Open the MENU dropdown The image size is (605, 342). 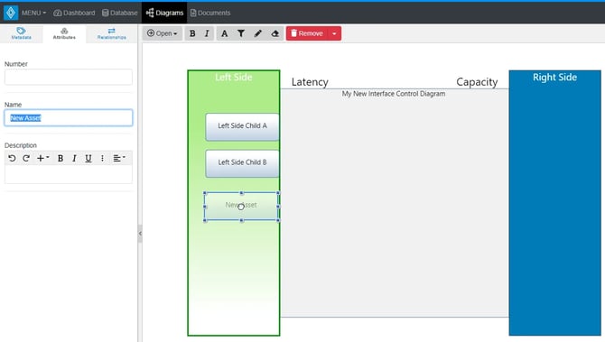(x=33, y=13)
